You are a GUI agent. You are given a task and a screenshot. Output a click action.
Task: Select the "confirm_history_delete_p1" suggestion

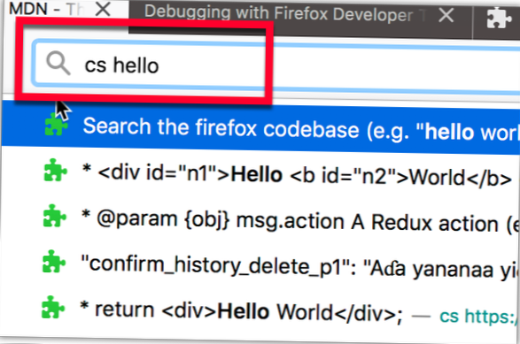[x=259, y=266]
